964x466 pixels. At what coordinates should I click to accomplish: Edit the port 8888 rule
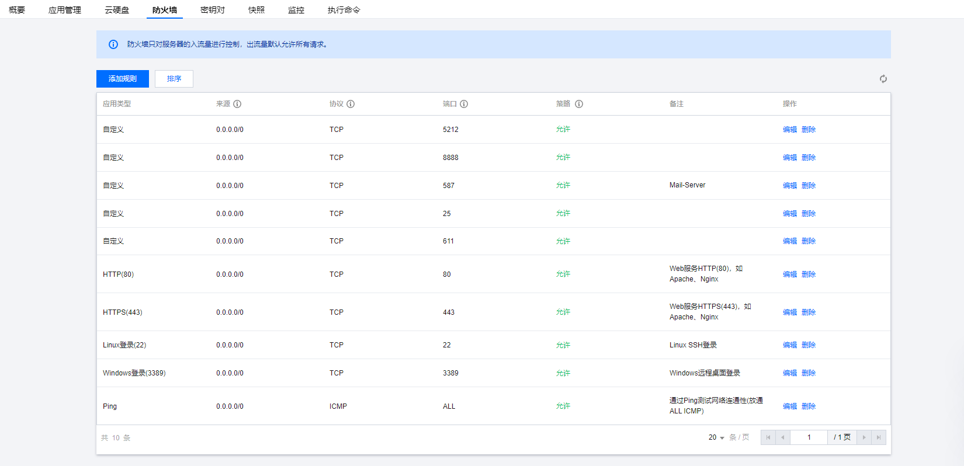[790, 158]
